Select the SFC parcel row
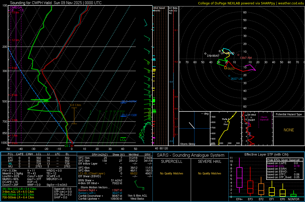 tap(39, 158)
